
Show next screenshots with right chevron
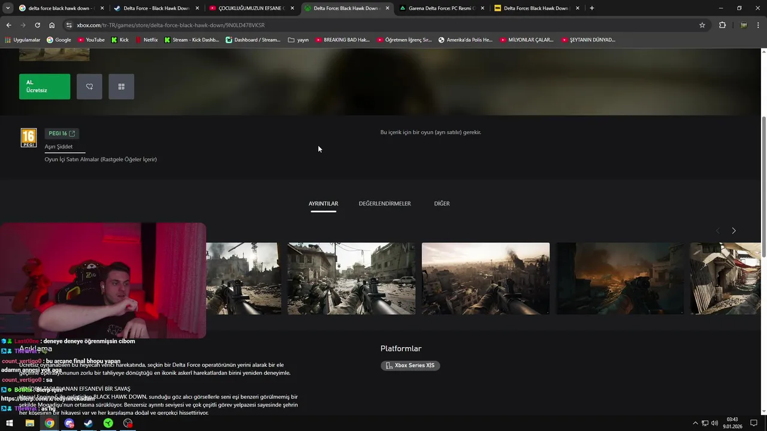tap(733, 230)
